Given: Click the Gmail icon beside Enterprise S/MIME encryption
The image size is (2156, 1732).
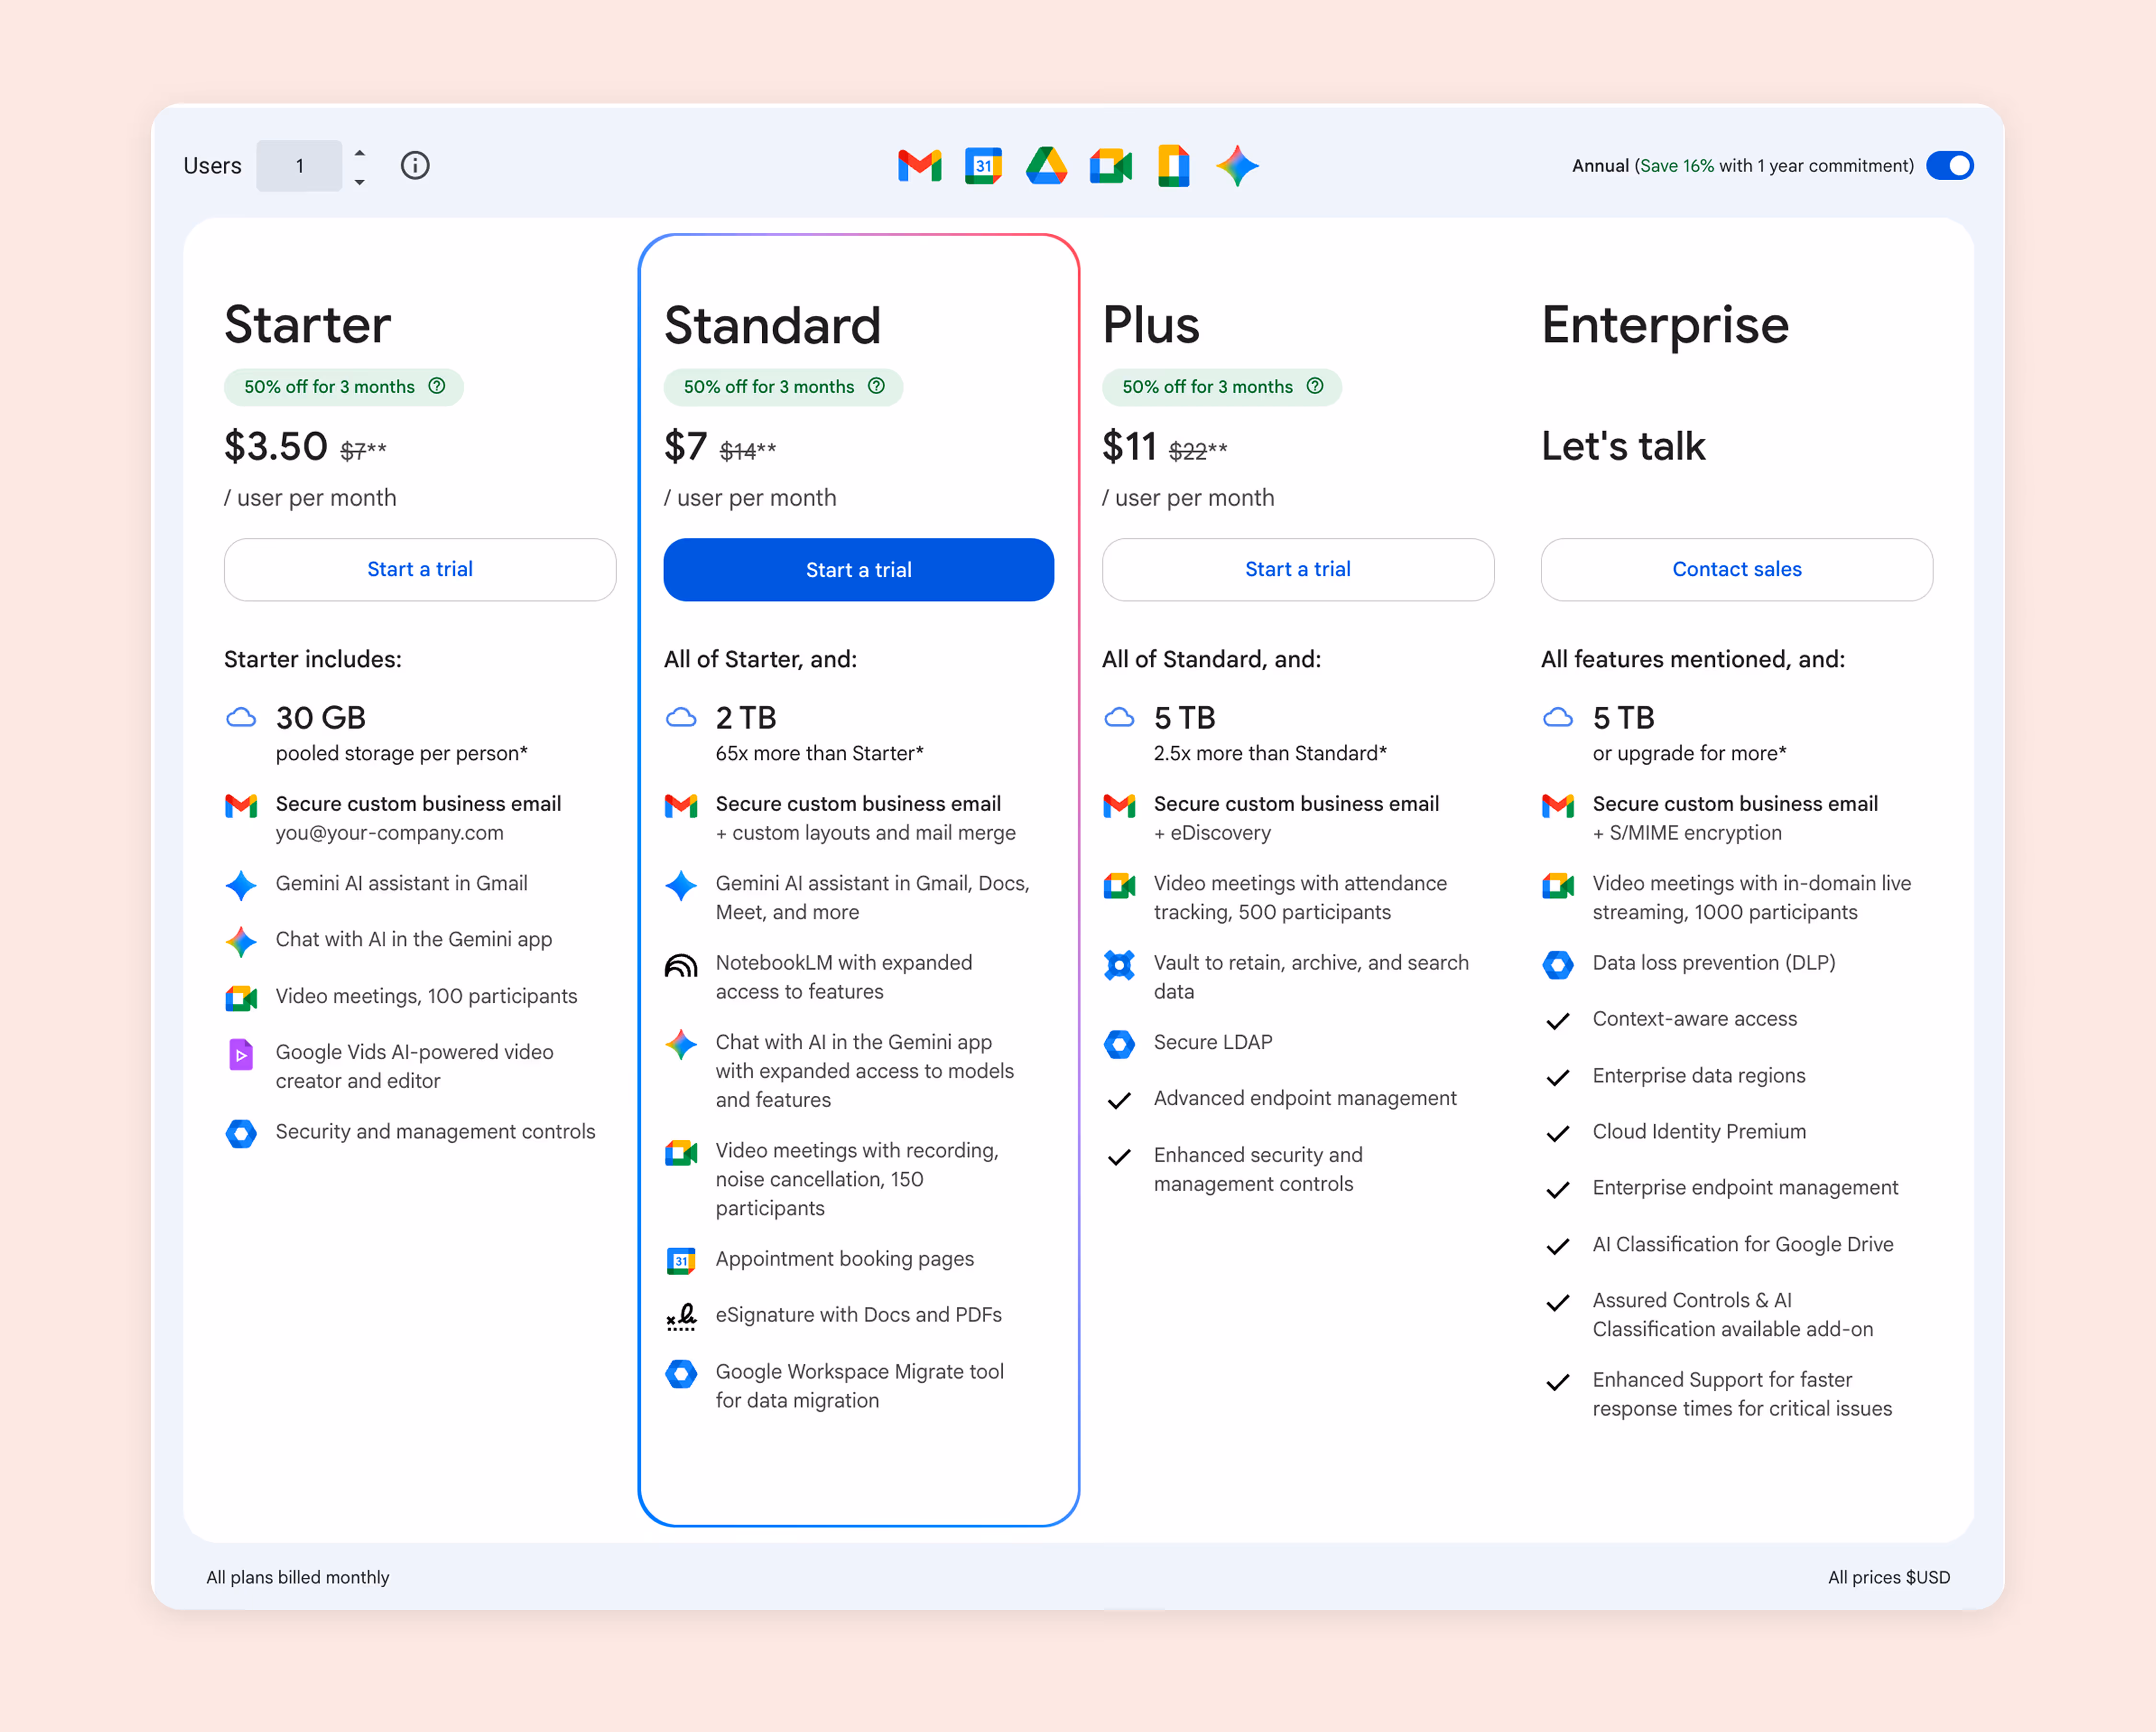Looking at the screenshot, I should [1558, 805].
